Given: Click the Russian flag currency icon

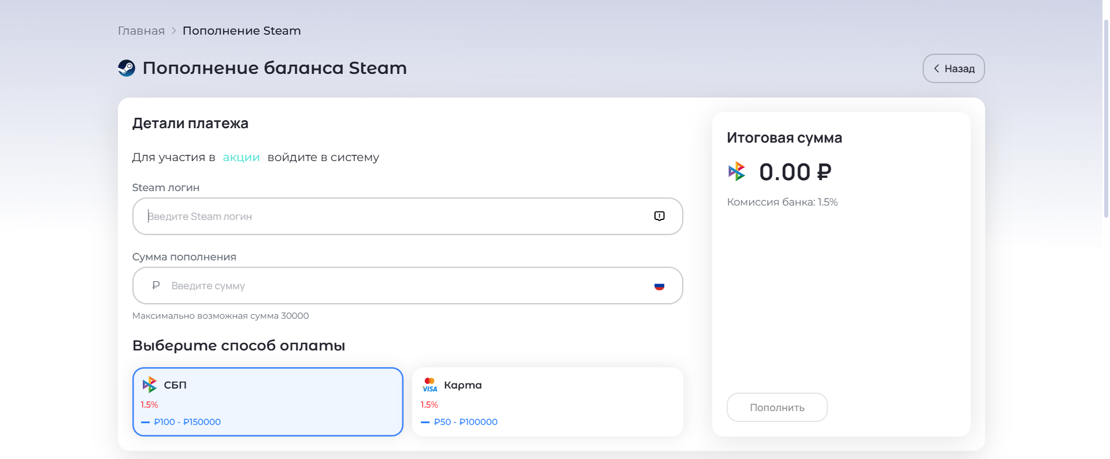Looking at the screenshot, I should (x=659, y=286).
